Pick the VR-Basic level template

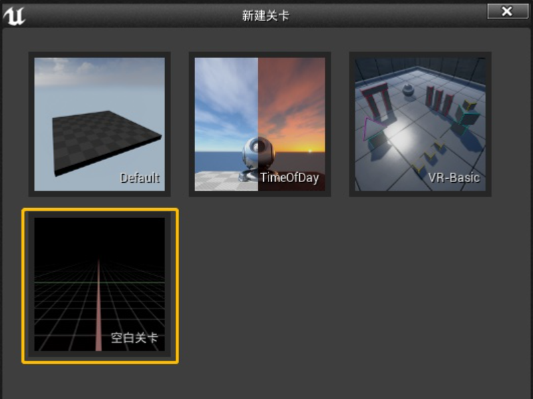pos(421,124)
